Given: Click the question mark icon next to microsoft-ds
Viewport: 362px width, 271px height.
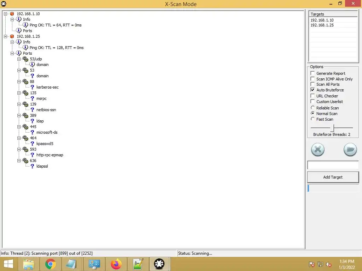Looking at the screenshot, I should 32,132.
